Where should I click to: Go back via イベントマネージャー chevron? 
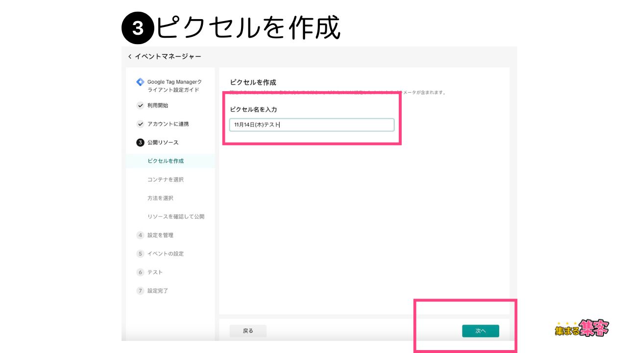point(130,57)
